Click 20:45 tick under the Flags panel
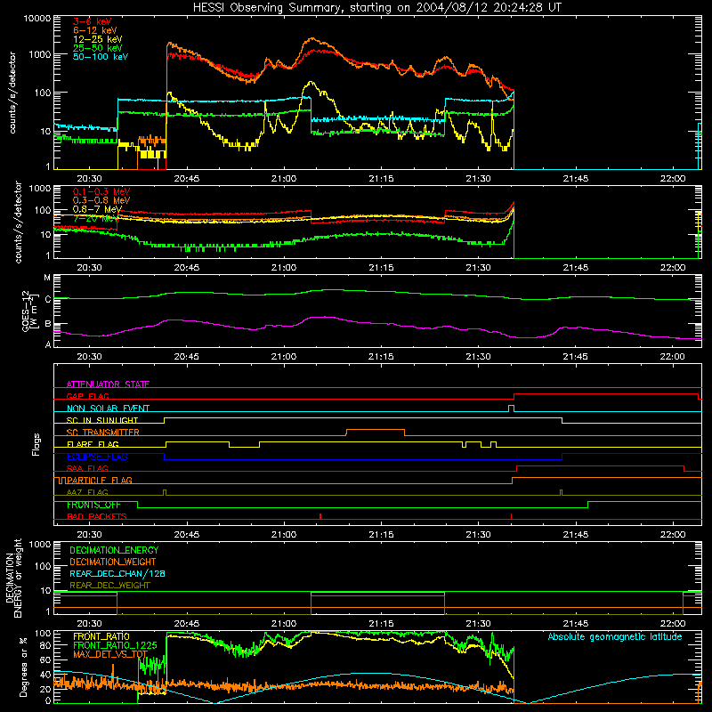This screenshot has height=712, width=712. tap(187, 535)
